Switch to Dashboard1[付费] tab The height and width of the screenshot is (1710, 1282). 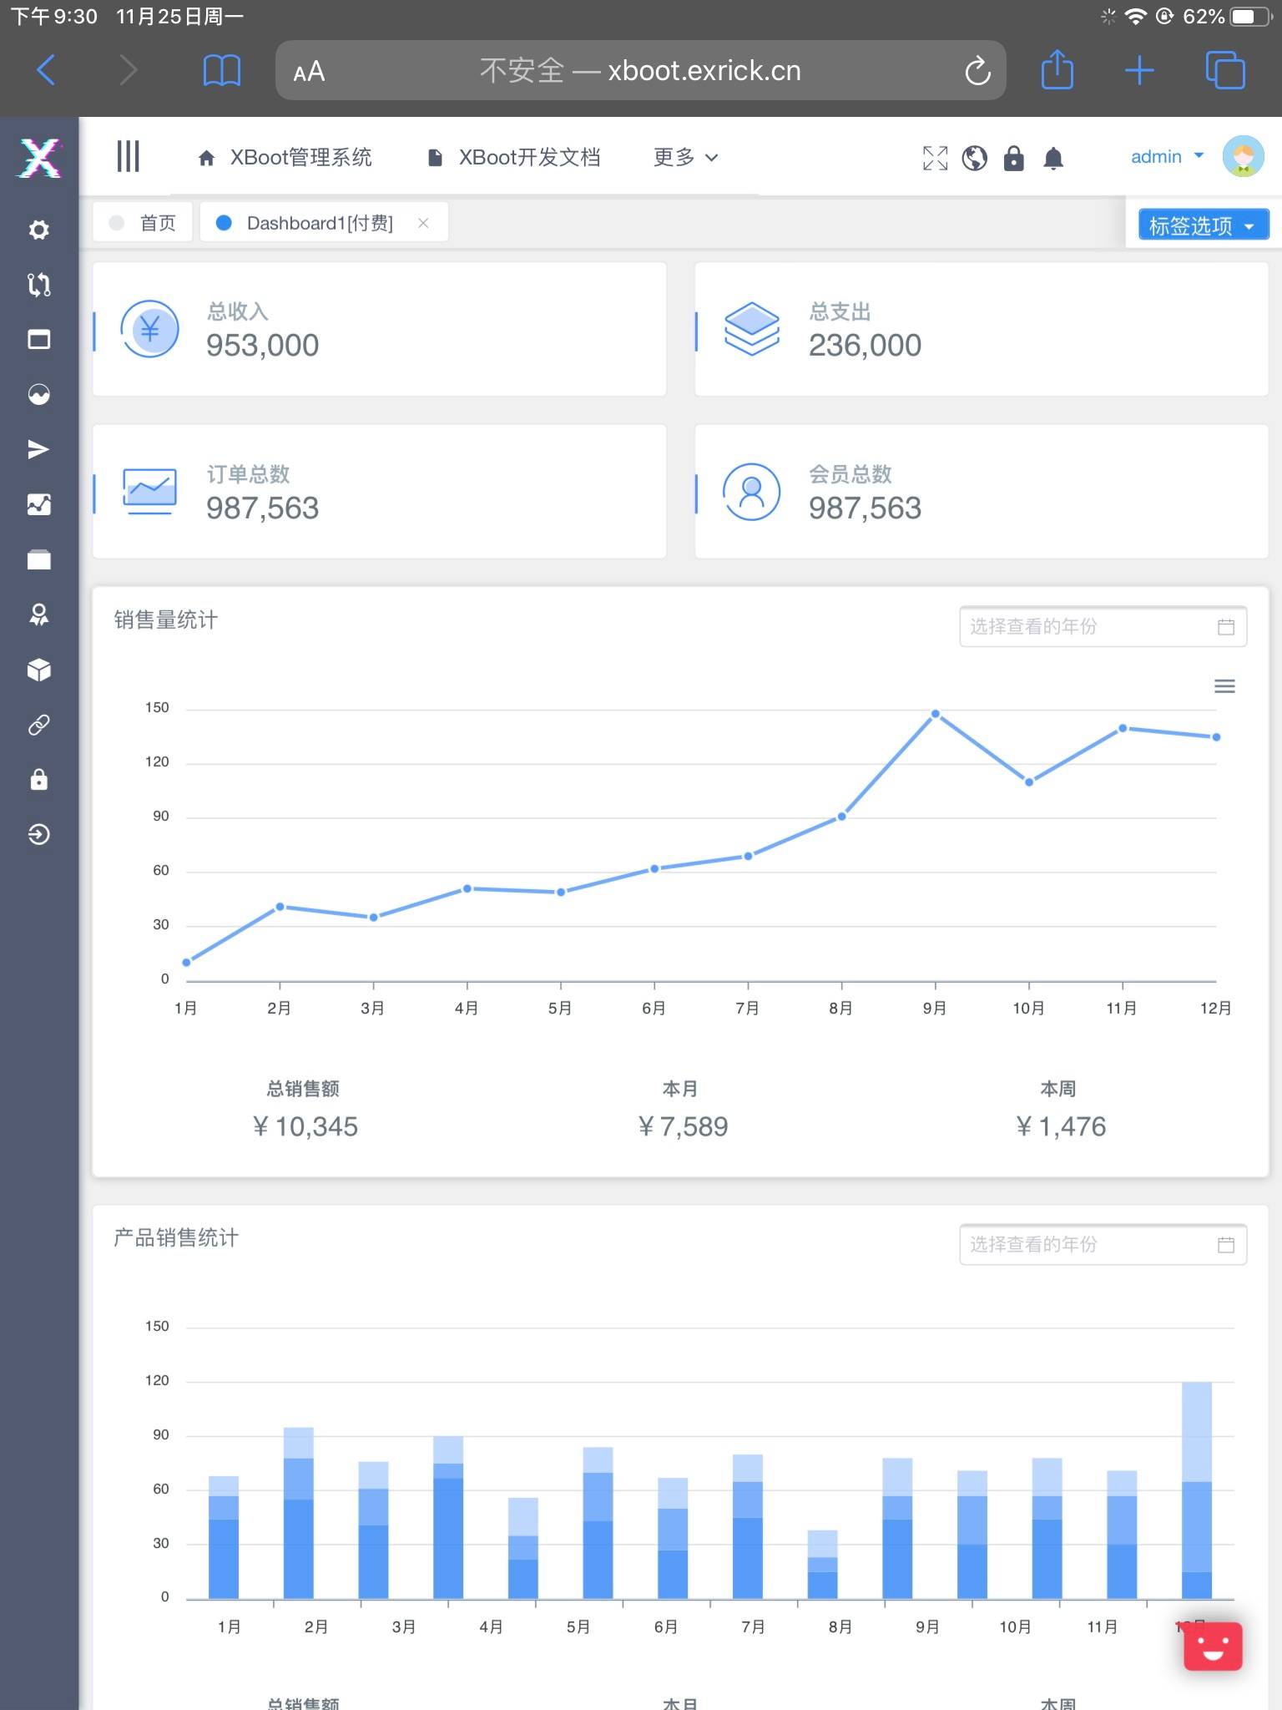(x=319, y=223)
